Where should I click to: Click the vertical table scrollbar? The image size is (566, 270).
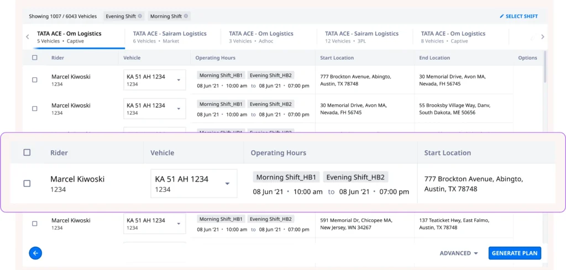pyautogui.click(x=545, y=66)
